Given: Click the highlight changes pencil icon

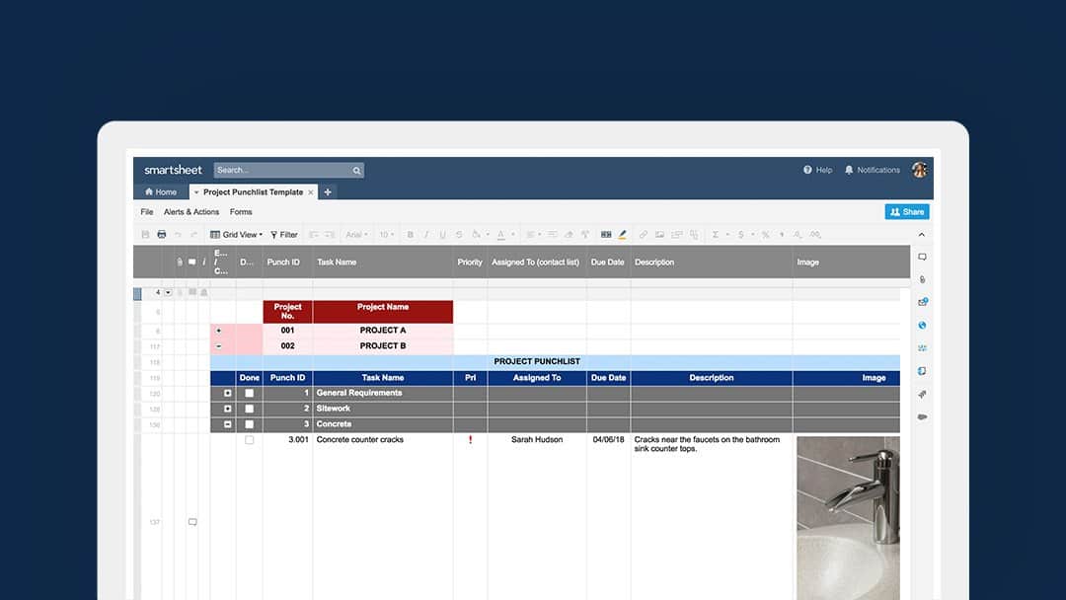Looking at the screenshot, I should (622, 235).
